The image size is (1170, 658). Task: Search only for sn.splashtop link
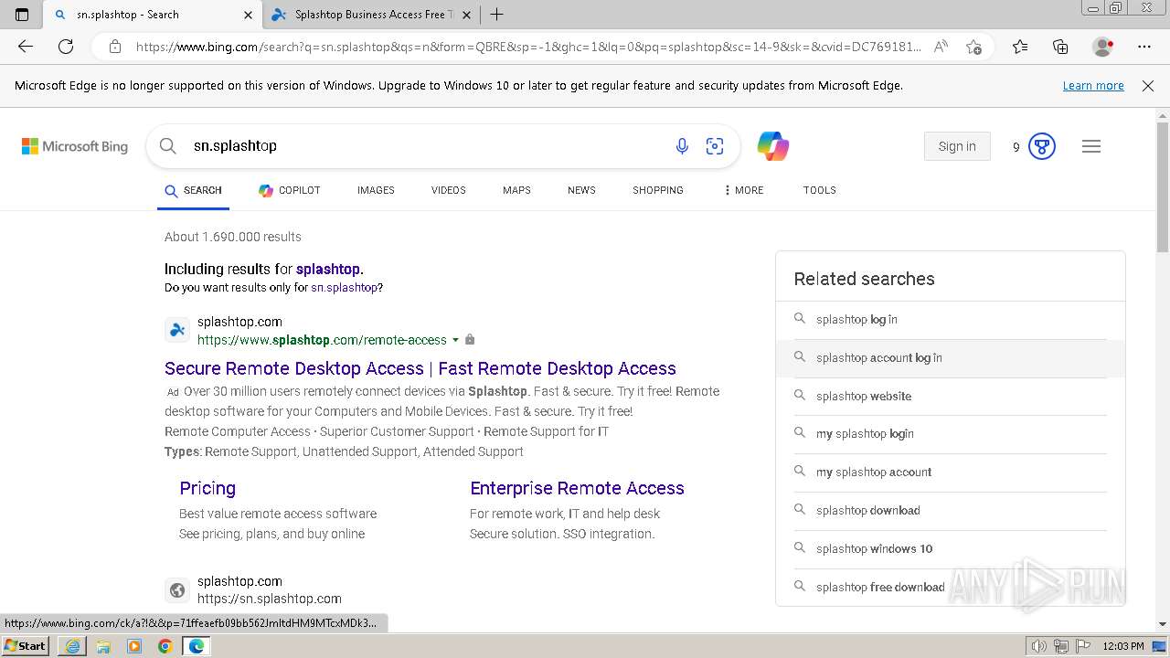pyautogui.click(x=344, y=287)
